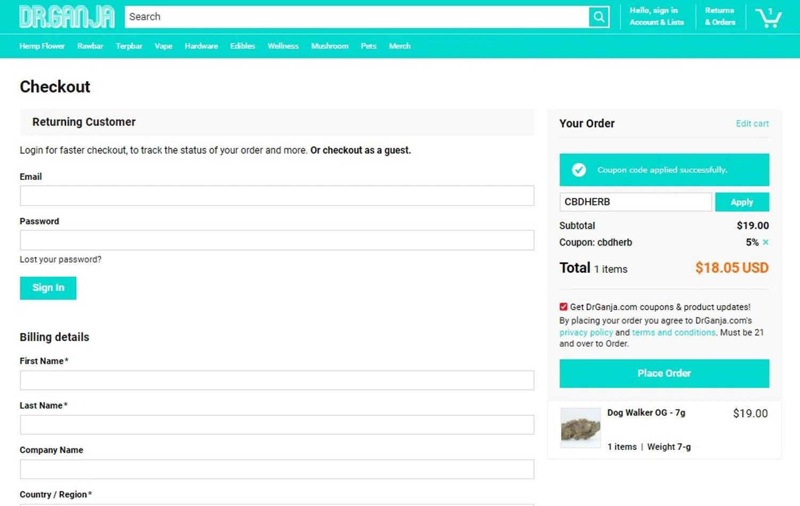
Task: Uncheck DrGanja.com coupons & updates checkbox
Action: (563, 307)
